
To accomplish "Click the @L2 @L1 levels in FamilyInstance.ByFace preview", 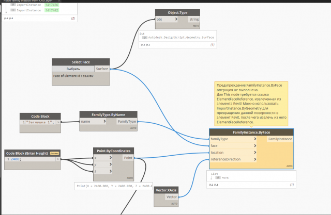I will point(214,185).
